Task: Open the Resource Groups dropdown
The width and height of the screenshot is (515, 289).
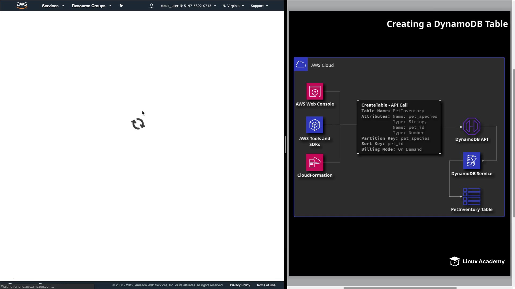Action: click(x=91, y=6)
